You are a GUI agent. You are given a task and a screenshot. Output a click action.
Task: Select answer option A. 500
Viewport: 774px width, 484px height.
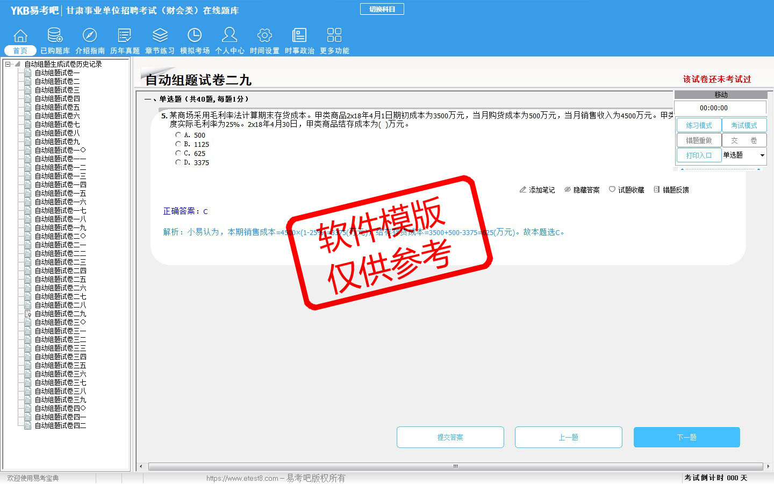(178, 135)
